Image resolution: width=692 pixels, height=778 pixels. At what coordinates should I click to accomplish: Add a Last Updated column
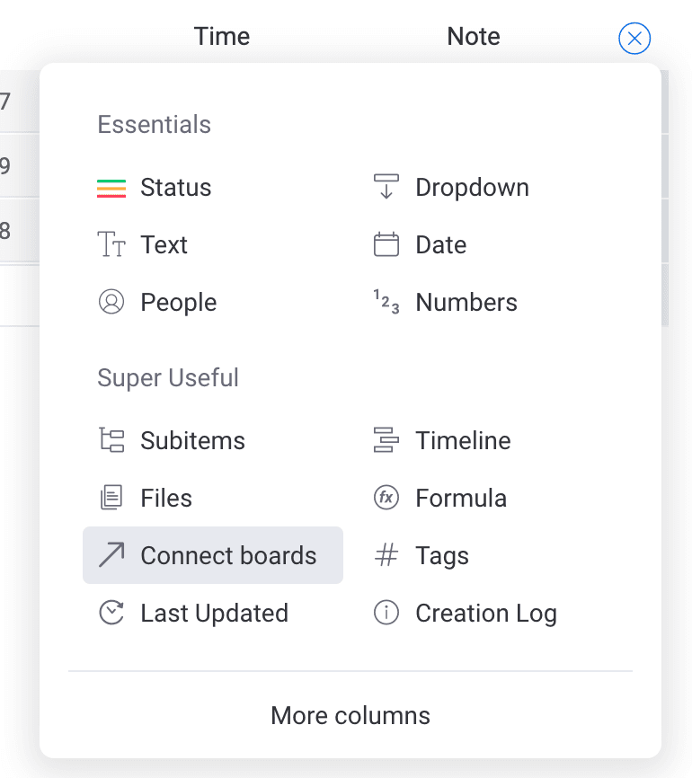pos(214,614)
